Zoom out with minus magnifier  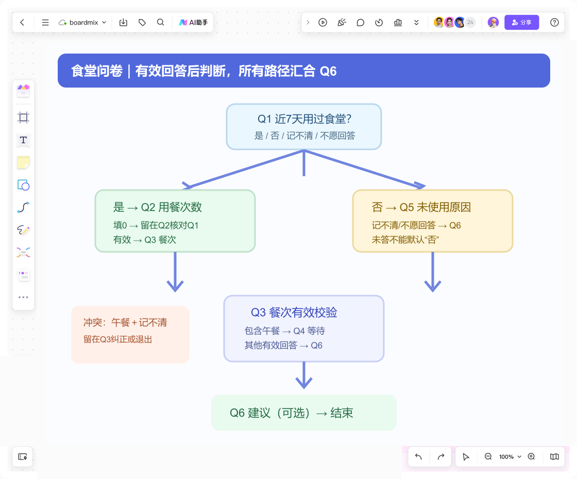[488, 456]
